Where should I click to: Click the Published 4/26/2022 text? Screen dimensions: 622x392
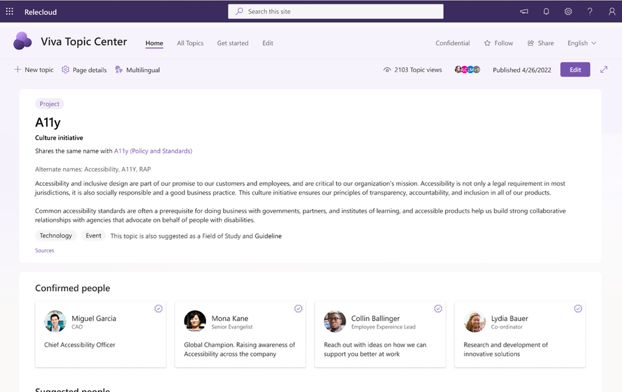pos(522,70)
